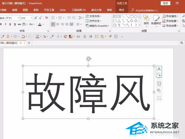Open the 文字方向 text direction dropdown
Image resolution: width=185 pixels, height=139 pixels.
click(93, 16)
